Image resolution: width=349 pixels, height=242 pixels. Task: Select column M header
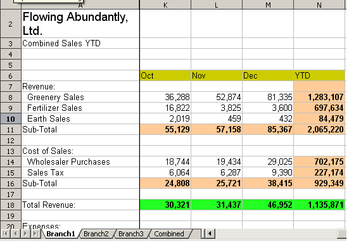click(268, 4)
